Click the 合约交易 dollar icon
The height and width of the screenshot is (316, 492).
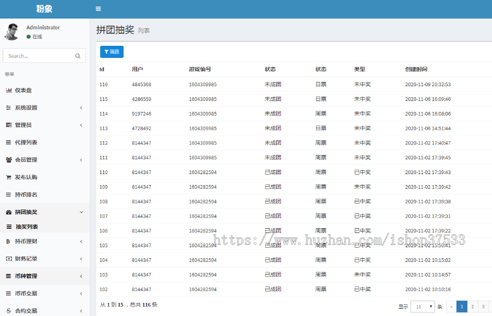tap(8, 311)
